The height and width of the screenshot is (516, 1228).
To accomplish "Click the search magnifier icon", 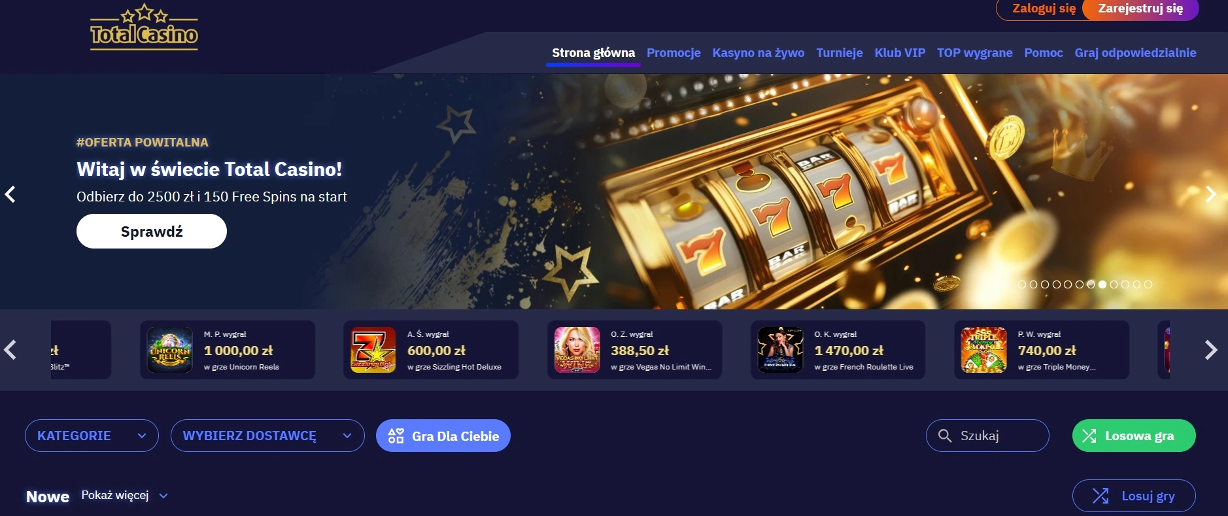I will click(944, 436).
